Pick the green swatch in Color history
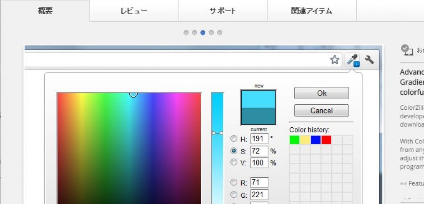The width and height of the screenshot is (424, 204). [294, 140]
